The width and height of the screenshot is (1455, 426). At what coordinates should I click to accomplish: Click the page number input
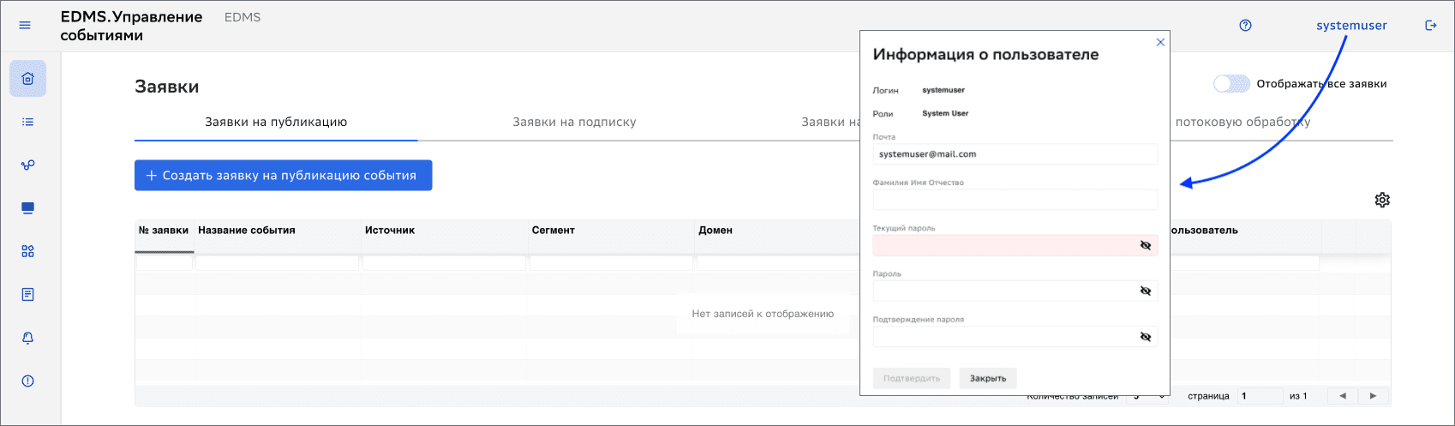(x=1260, y=396)
